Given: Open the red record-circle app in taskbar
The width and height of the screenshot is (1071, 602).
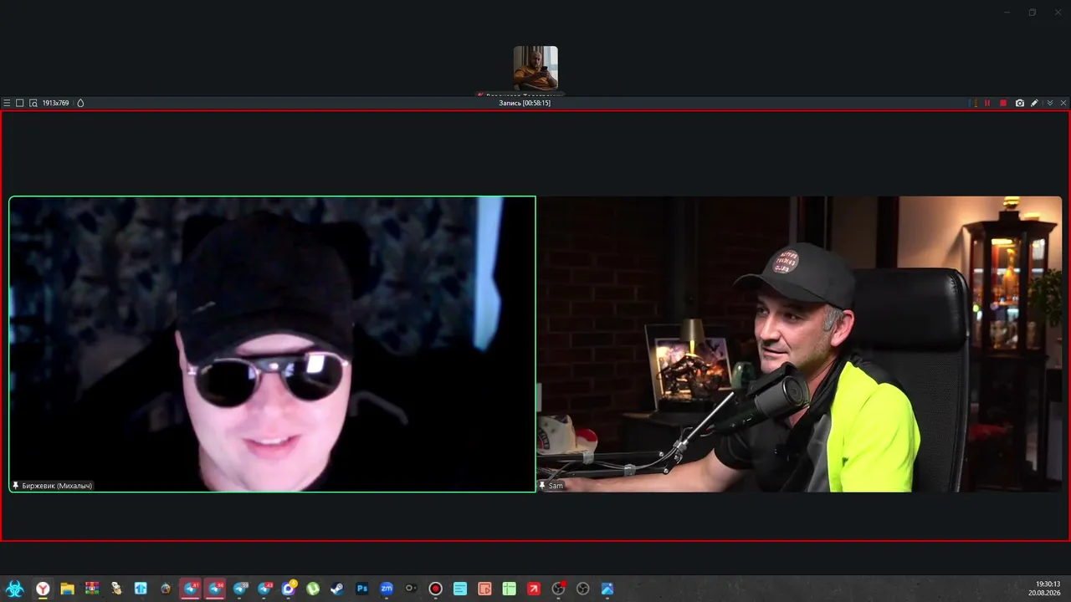Looking at the screenshot, I should (435, 589).
